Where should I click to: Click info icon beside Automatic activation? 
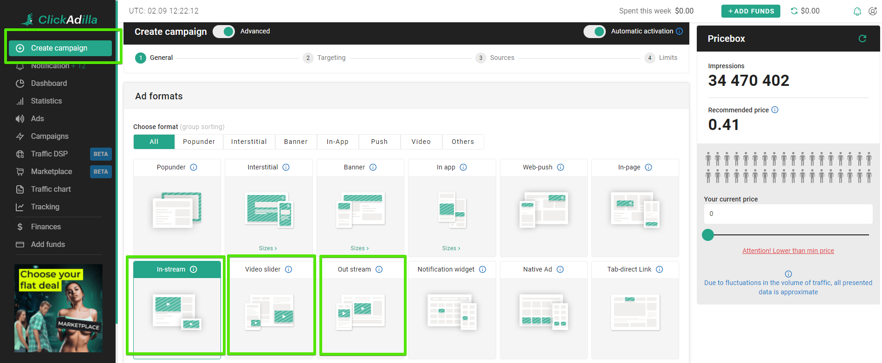coord(680,31)
